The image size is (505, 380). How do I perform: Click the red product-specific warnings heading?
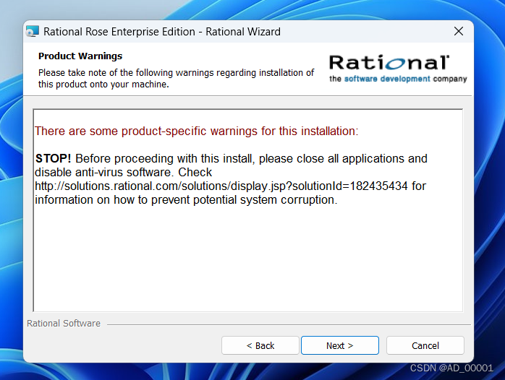[197, 131]
